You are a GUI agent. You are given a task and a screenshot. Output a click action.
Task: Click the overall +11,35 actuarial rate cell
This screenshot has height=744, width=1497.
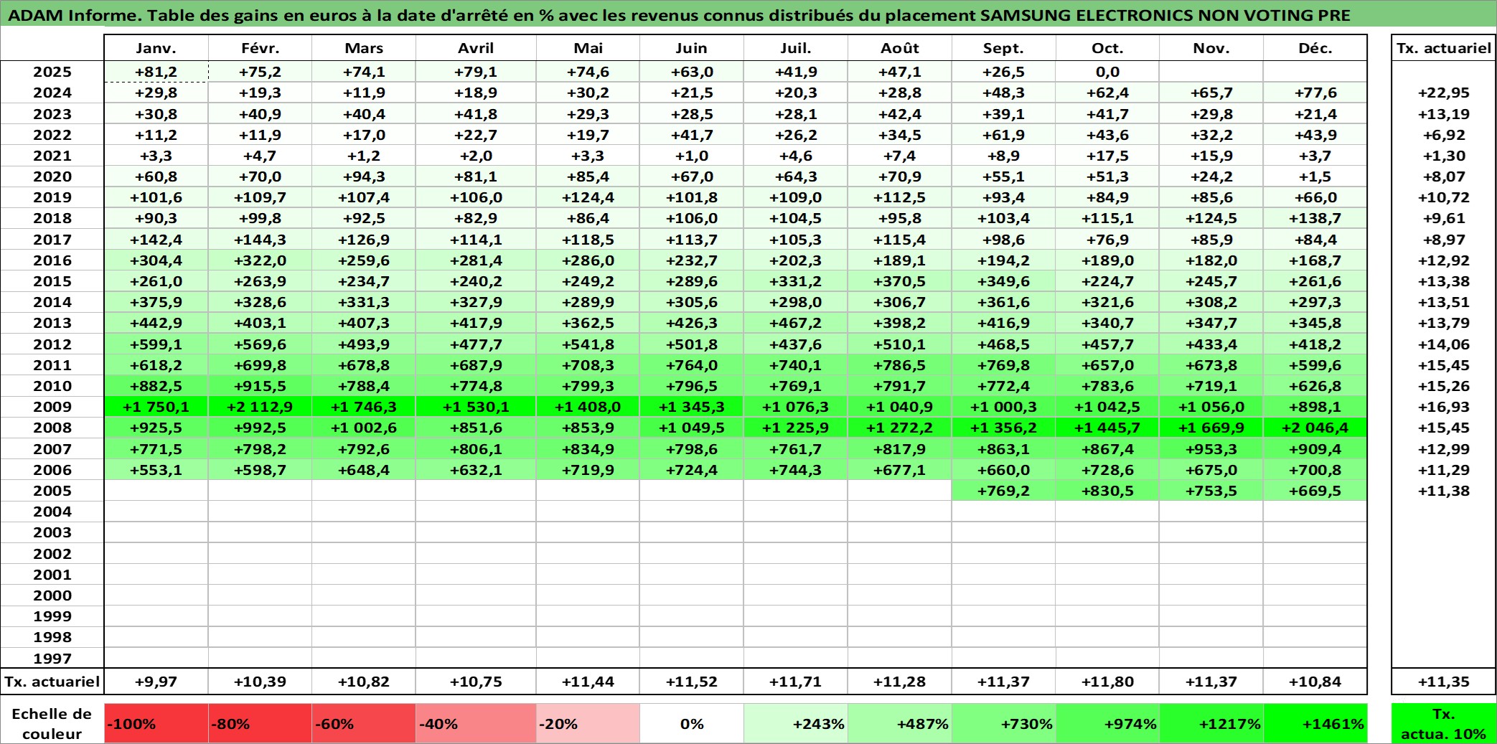point(1443,682)
